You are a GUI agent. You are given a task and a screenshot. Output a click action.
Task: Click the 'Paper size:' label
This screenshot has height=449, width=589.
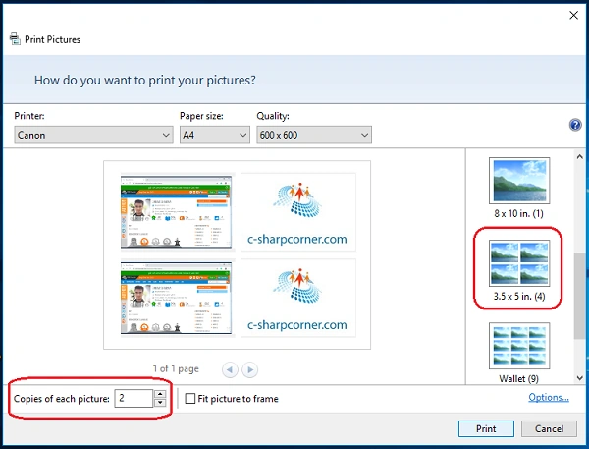[x=201, y=116]
